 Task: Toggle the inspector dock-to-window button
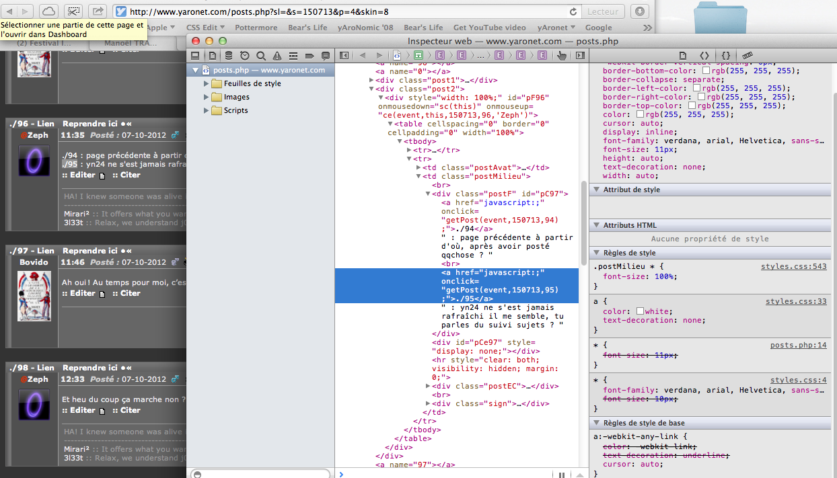coord(195,55)
